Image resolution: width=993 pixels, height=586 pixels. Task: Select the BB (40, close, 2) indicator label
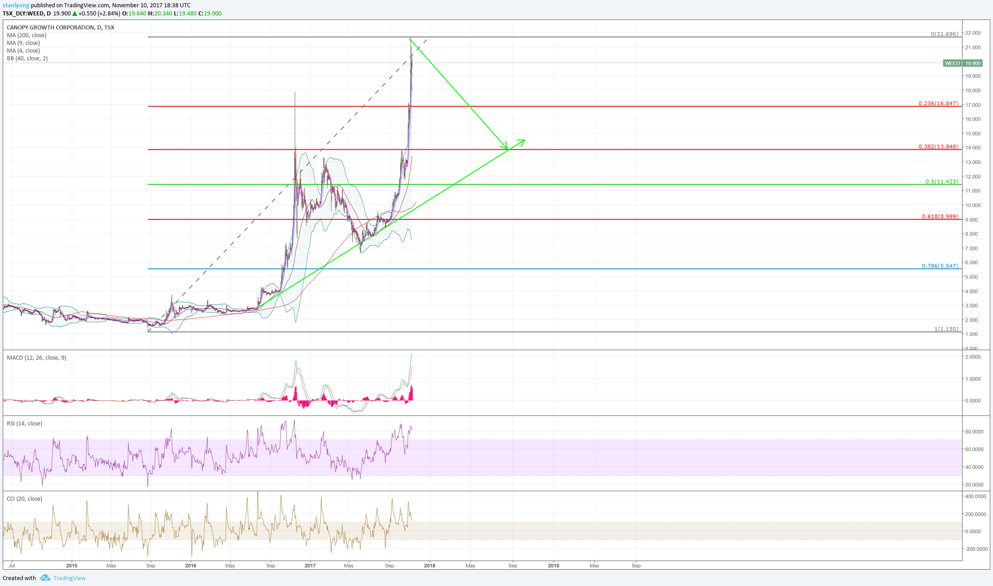[x=27, y=59]
